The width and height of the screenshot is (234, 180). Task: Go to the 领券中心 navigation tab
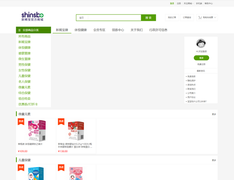click(118, 30)
